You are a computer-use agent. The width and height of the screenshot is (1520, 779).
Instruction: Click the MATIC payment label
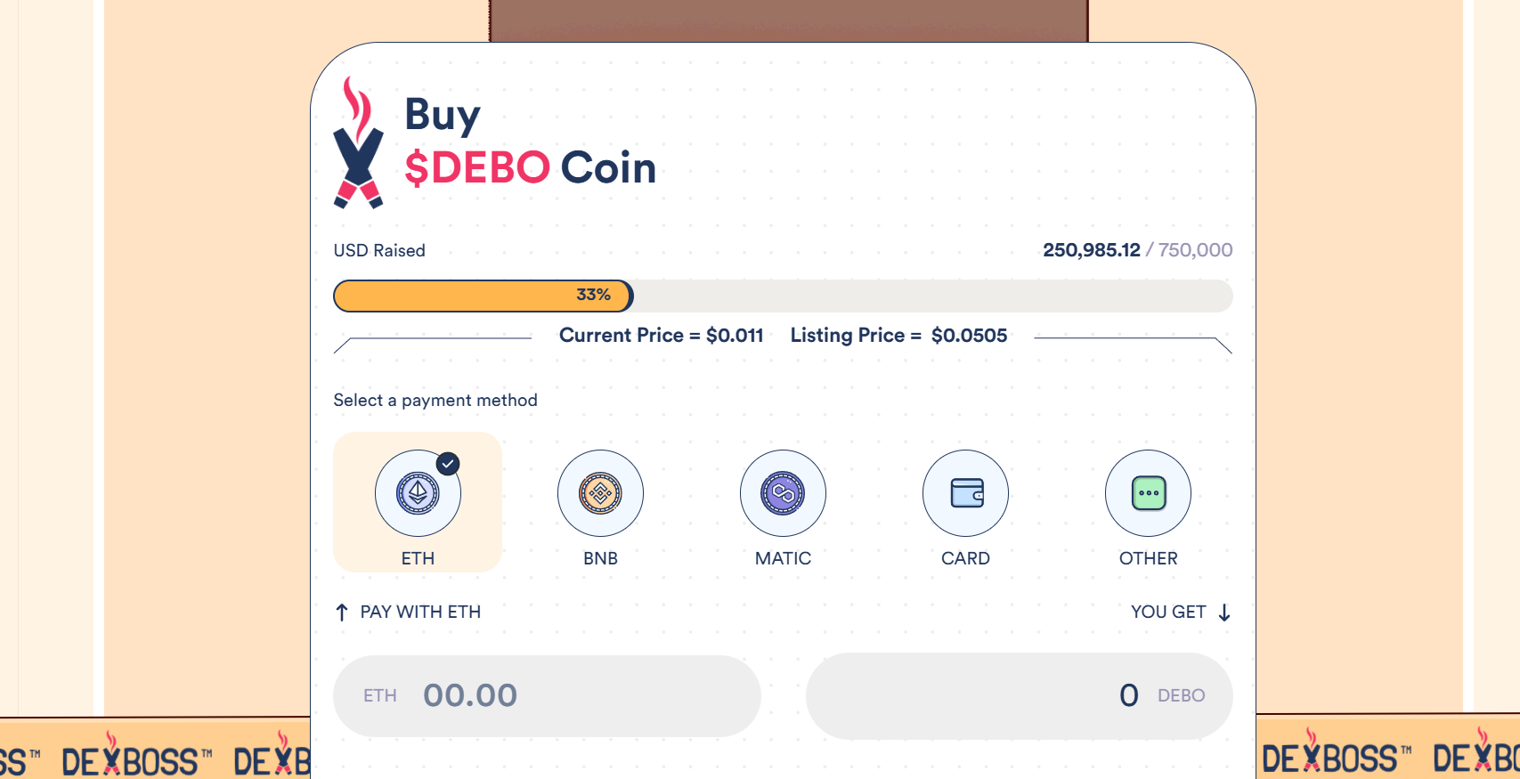click(783, 558)
